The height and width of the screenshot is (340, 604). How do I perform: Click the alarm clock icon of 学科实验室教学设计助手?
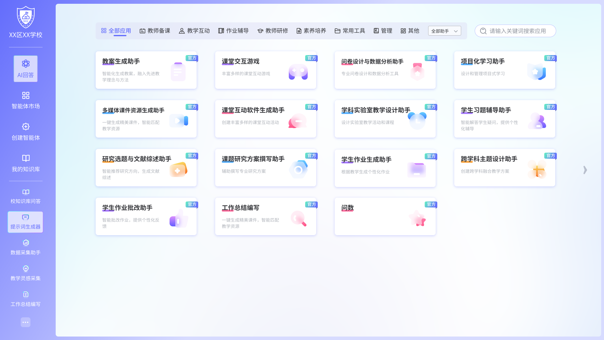tap(417, 121)
